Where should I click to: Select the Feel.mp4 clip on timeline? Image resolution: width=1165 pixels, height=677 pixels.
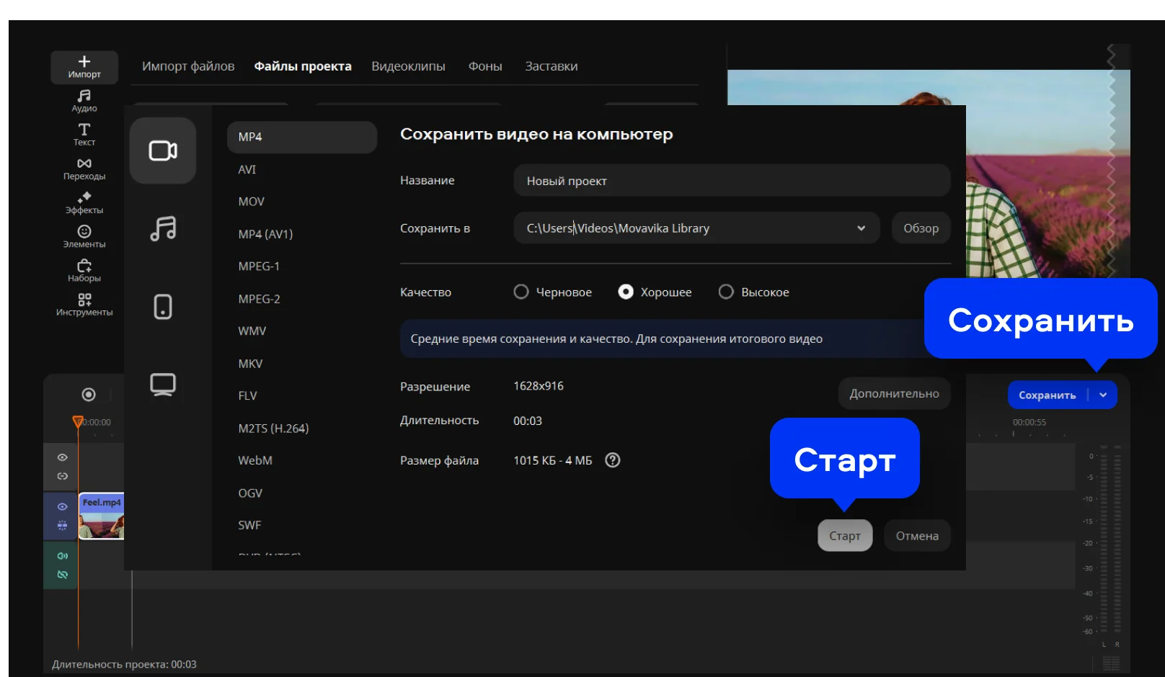click(101, 516)
